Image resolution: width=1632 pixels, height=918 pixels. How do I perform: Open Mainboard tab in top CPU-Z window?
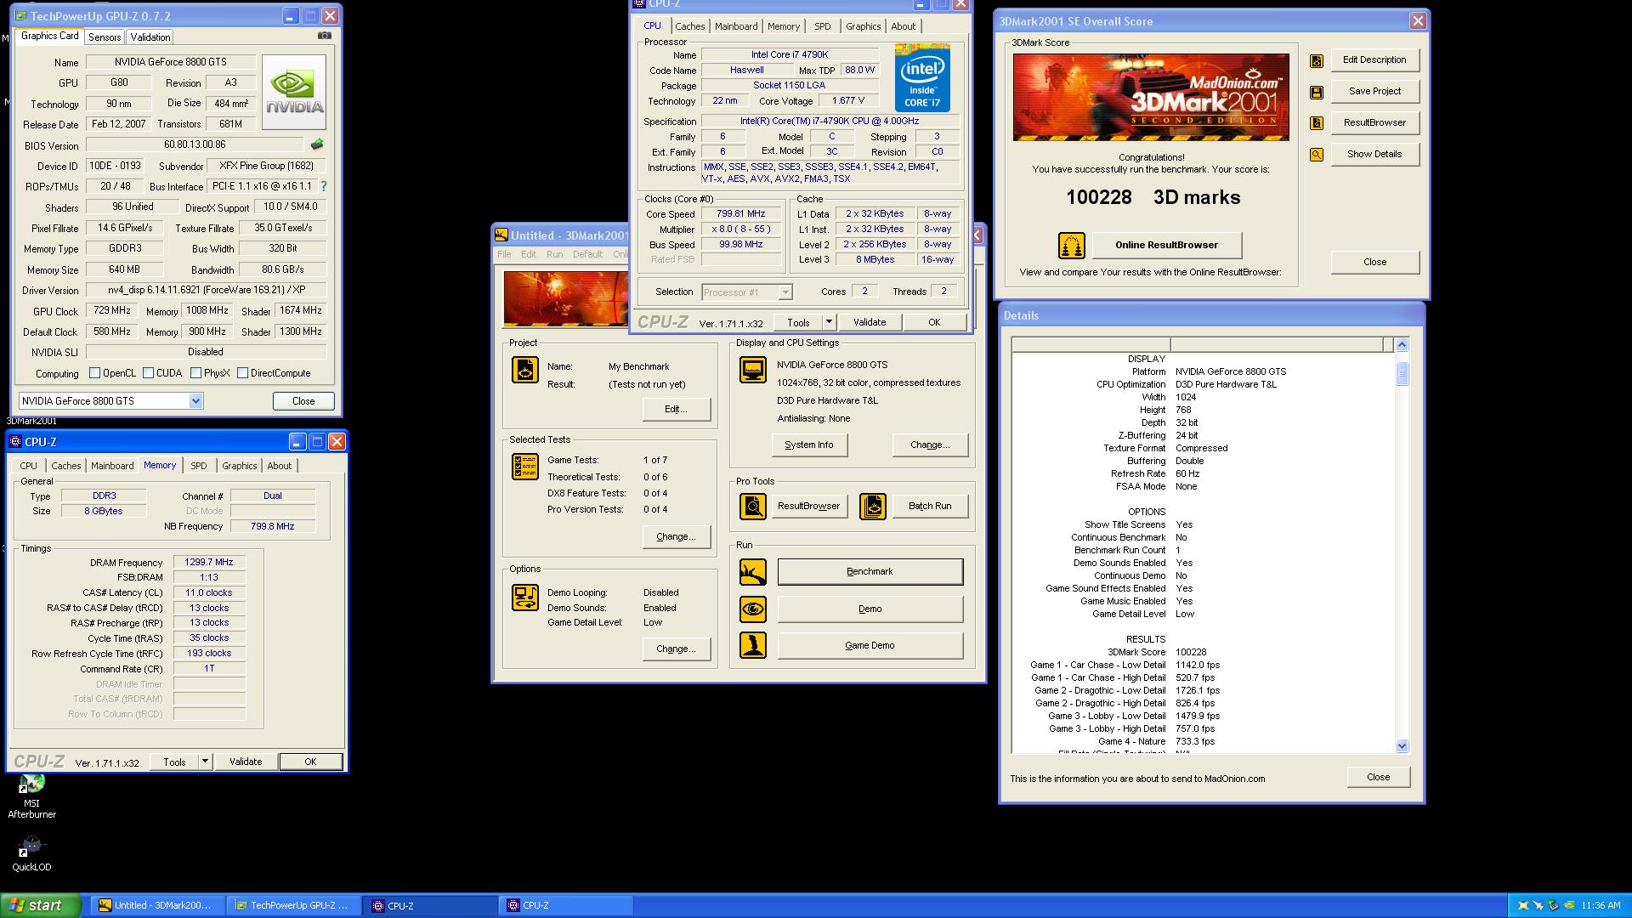[x=736, y=26]
